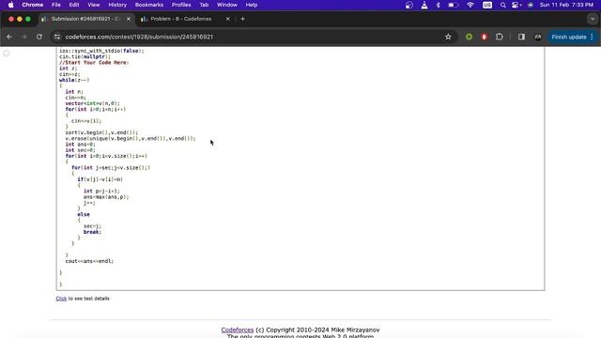Open the Tab menu
The image size is (601, 338).
click(x=204, y=5)
